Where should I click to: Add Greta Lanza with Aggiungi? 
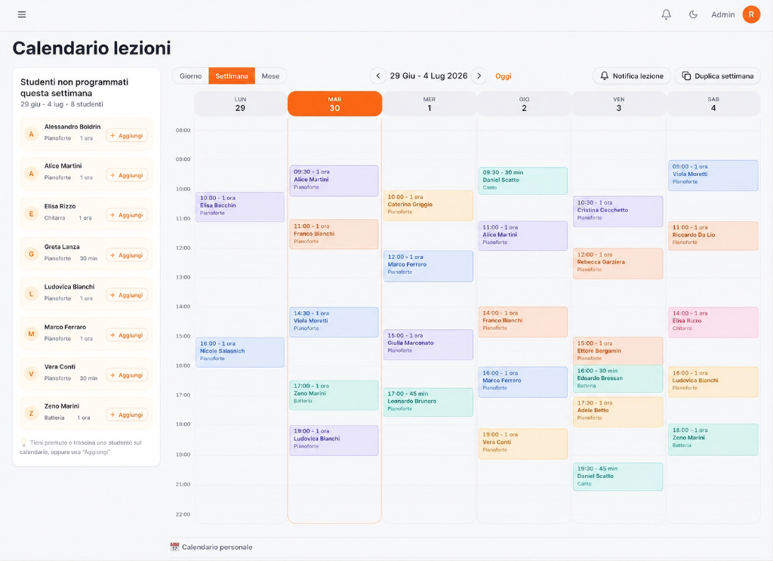click(x=127, y=255)
